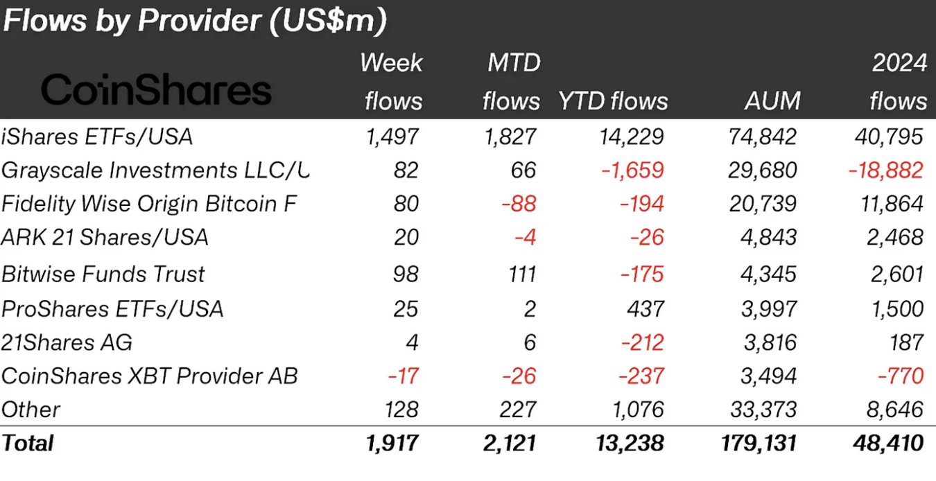Click the Total row label

(28, 443)
